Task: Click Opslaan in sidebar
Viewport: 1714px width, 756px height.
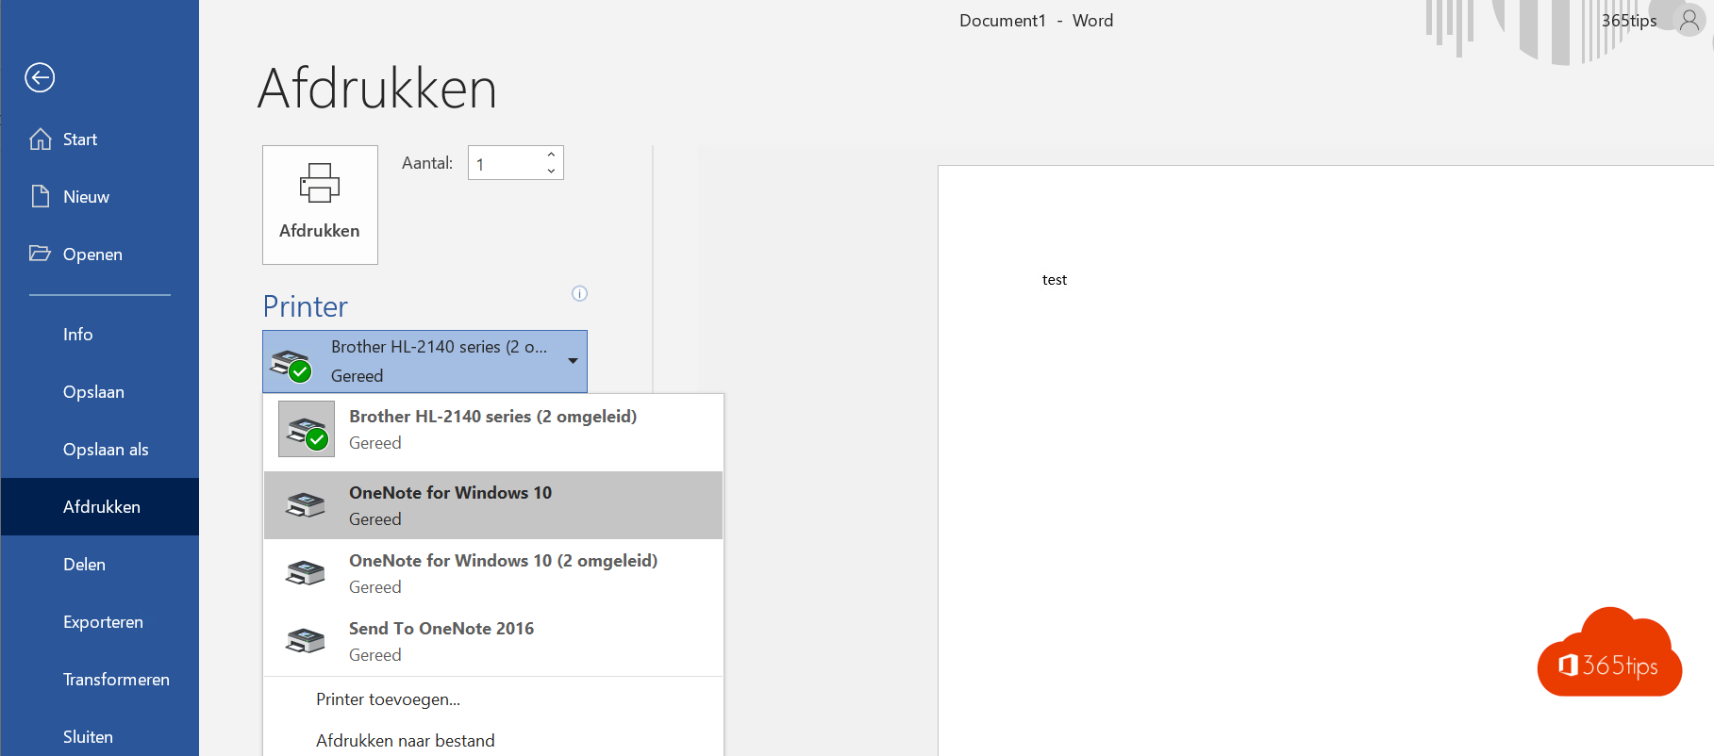Action: tap(100, 392)
